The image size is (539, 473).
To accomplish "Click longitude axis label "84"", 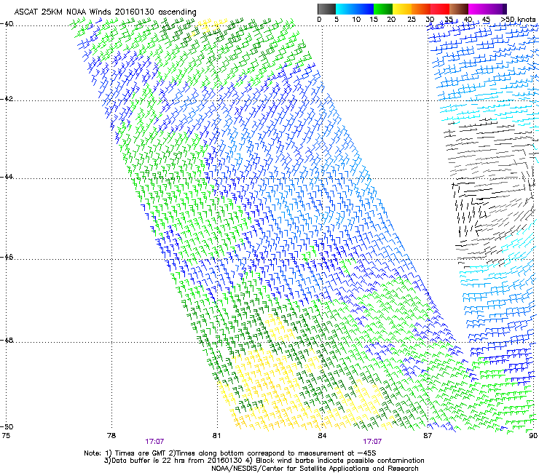I will coord(322,435).
